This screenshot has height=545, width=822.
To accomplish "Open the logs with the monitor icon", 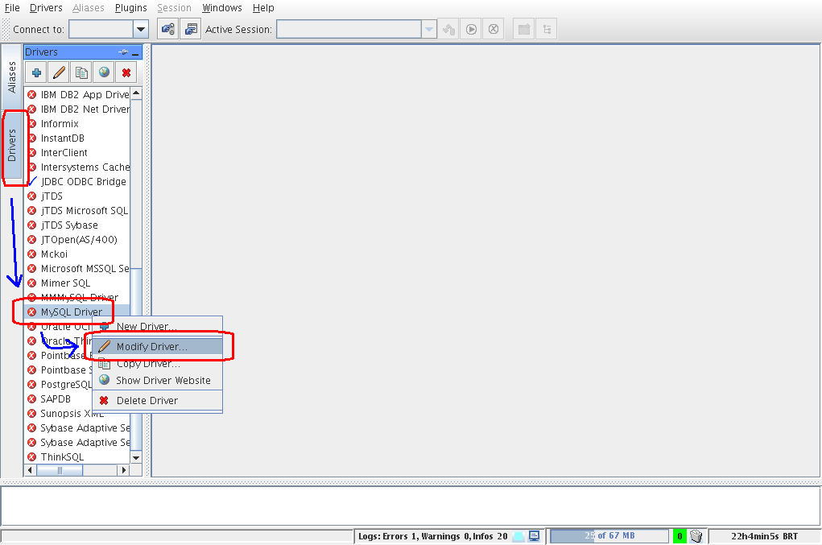I will tap(535, 536).
